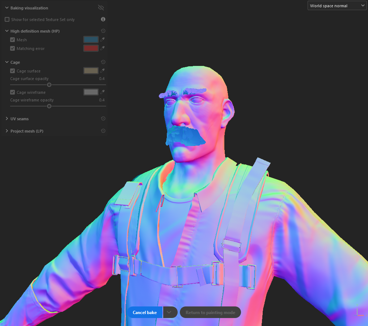Uncheck the Mesh checkbox
The width and height of the screenshot is (368, 326).
coord(12,40)
